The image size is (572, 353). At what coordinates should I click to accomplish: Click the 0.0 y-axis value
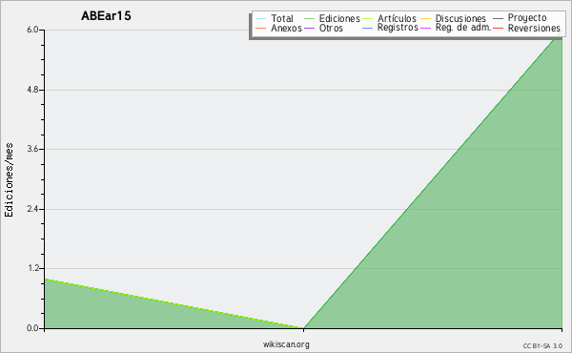(32, 328)
